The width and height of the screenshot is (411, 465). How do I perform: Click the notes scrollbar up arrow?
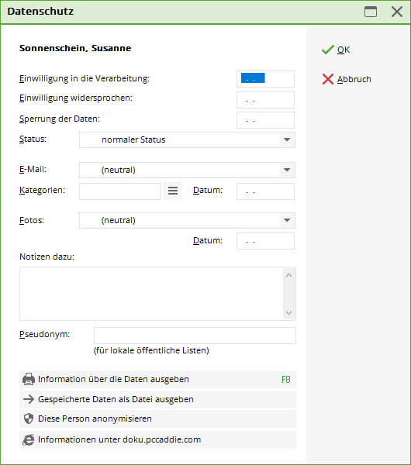[x=289, y=275]
